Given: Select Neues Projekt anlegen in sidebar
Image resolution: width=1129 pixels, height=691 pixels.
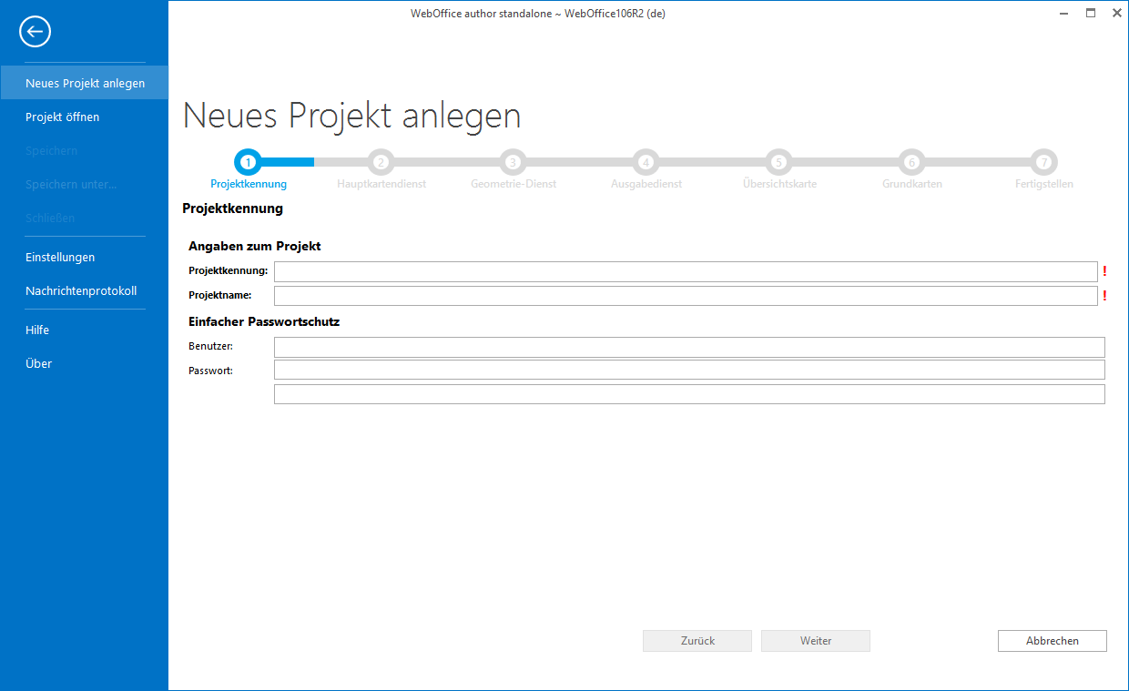Looking at the screenshot, I should point(84,82).
